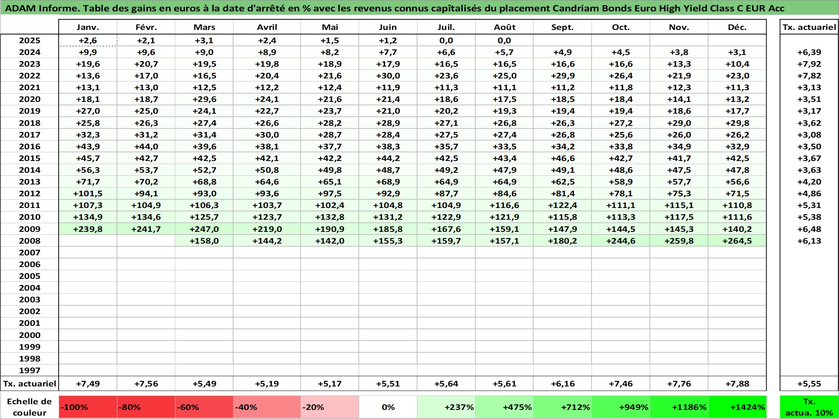The height and width of the screenshot is (419, 839).
Task: Click the +712% green swatch
Action: tap(563, 407)
